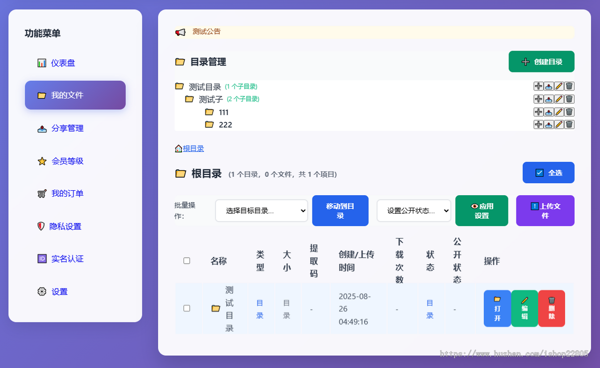The height and width of the screenshot is (368, 600).
Task: Click the 测试公告 announcement text
Action: click(206, 31)
